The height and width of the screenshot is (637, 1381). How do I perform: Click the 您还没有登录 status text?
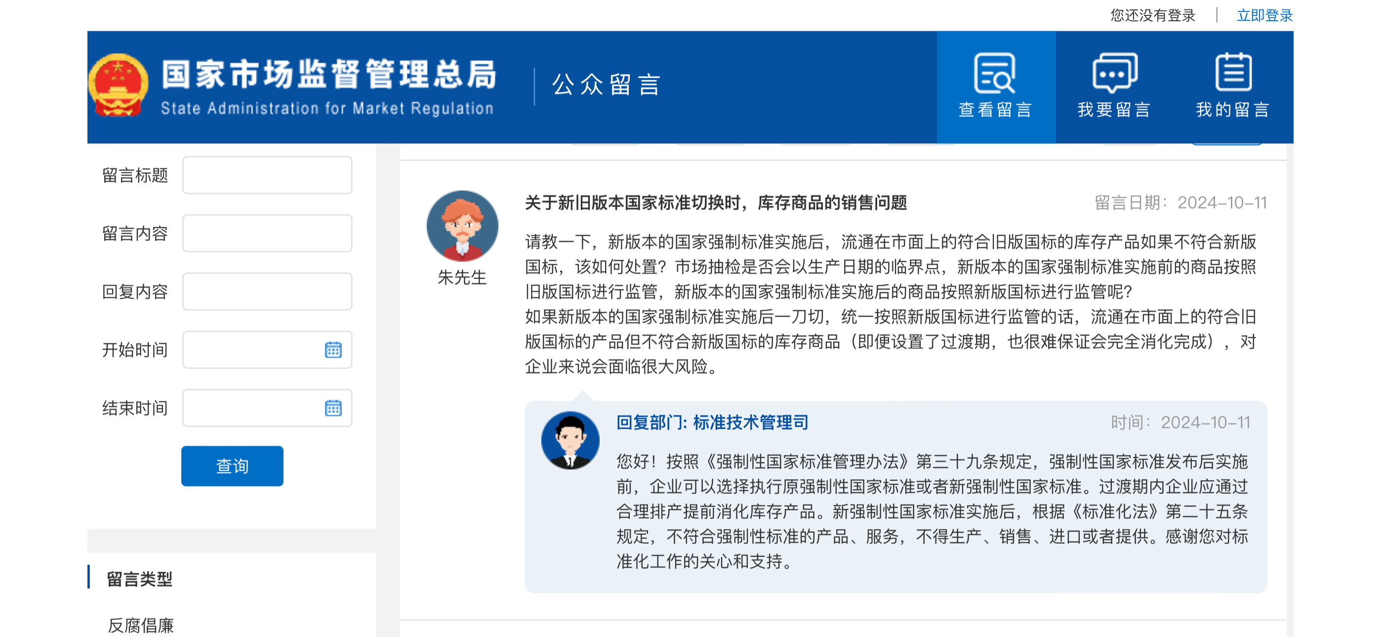tap(1153, 15)
